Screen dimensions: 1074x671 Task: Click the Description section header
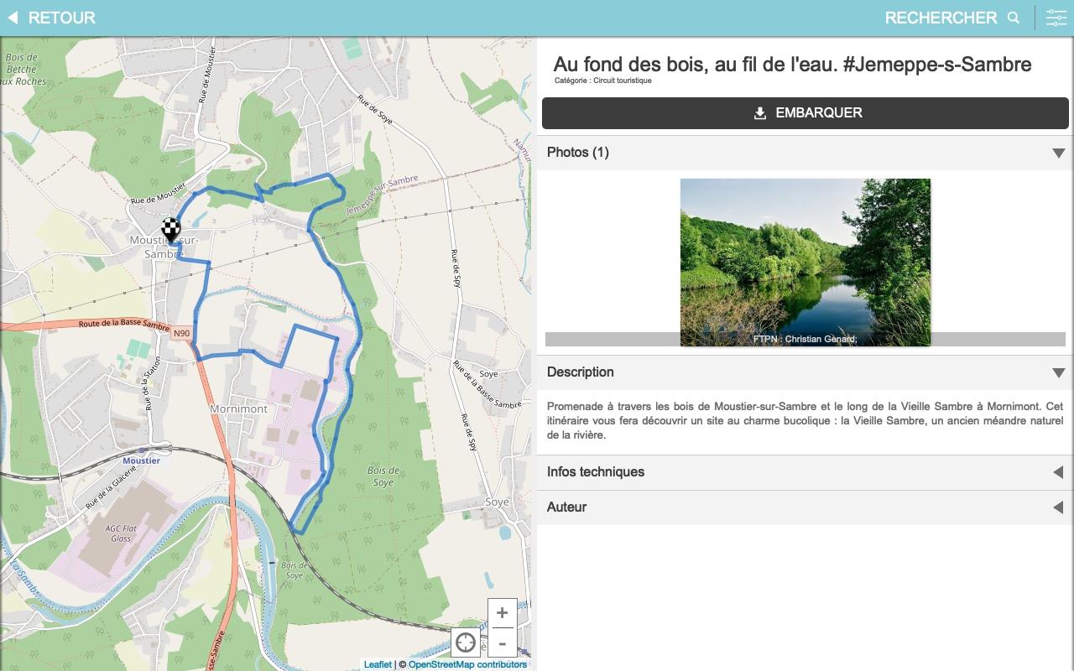tap(805, 372)
